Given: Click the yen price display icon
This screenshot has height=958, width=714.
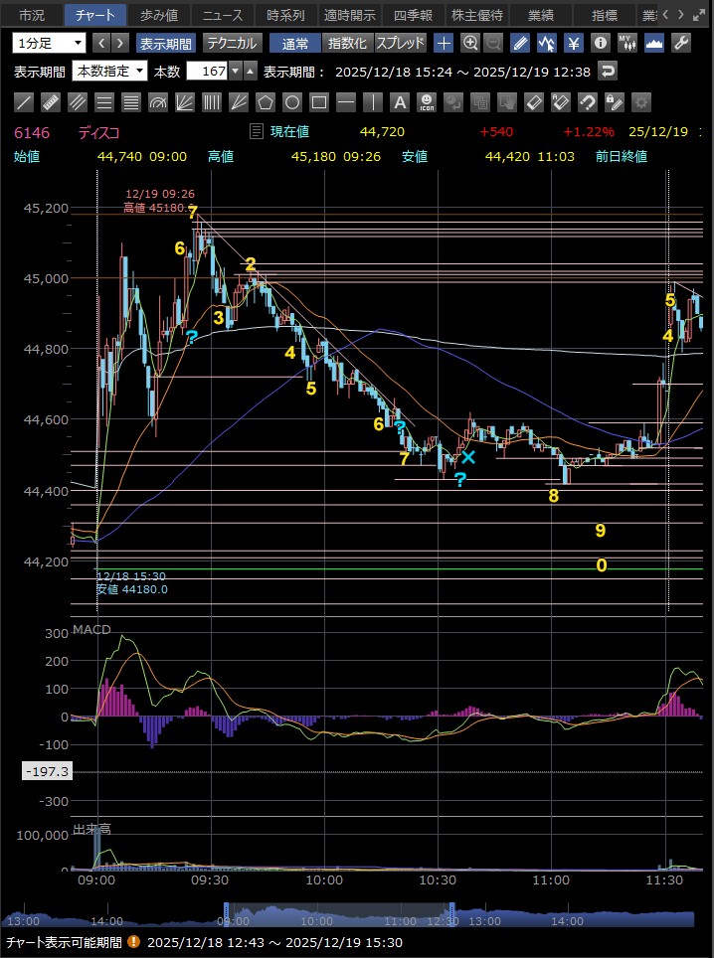Looking at the screenshot, I should click(574, 43).
